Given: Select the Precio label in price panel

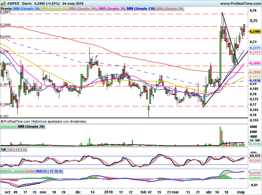Looking at the screenshot, I should coord(6,9).
